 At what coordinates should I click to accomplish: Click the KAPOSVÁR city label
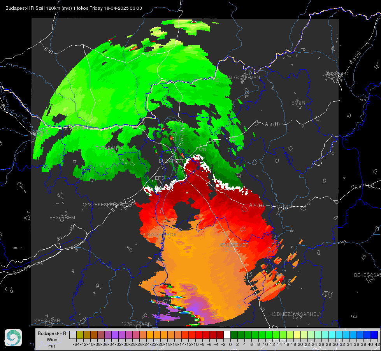point(47,320)
